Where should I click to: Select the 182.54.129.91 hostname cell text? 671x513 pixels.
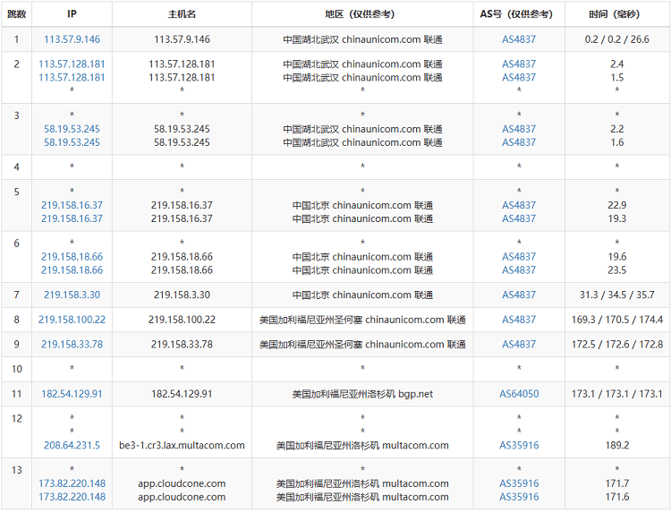(x=182, y=394)
